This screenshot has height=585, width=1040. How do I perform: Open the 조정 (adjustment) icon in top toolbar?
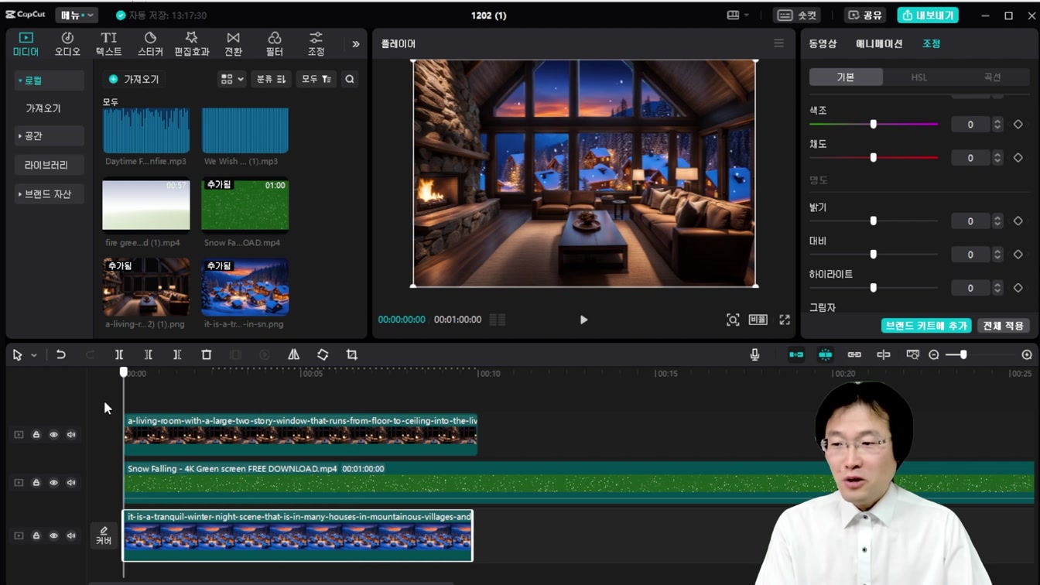click(x=316, y=44)
